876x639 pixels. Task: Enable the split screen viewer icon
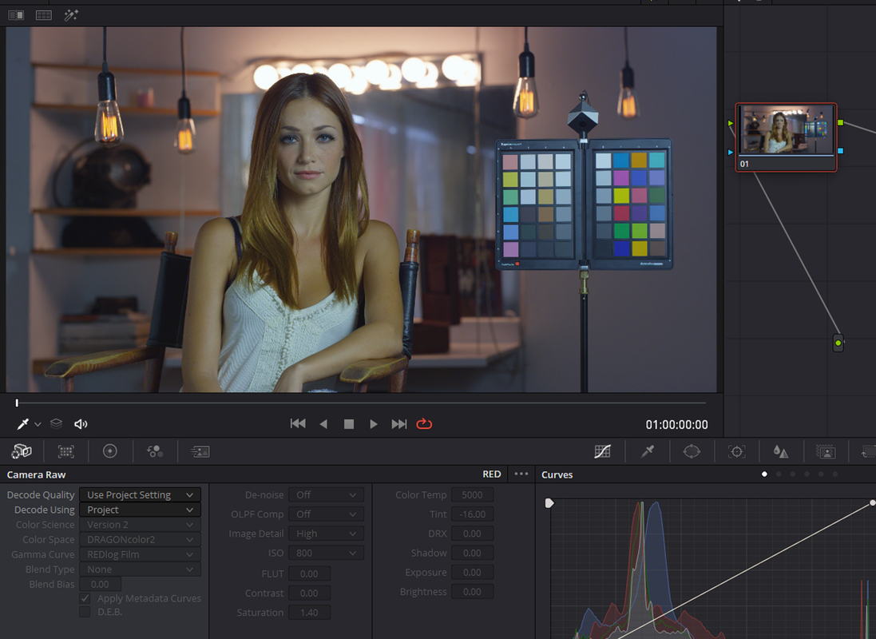(x=44, y=15)
